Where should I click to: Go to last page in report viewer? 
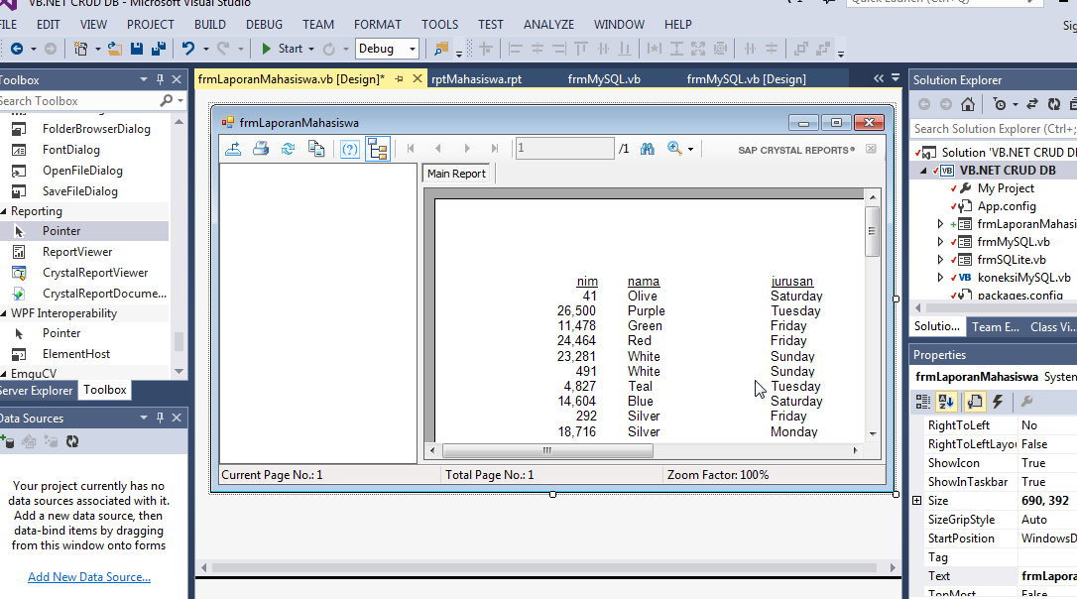[495, 149]
